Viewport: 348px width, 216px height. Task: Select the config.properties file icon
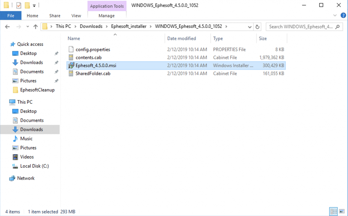(x=71, y=50)
